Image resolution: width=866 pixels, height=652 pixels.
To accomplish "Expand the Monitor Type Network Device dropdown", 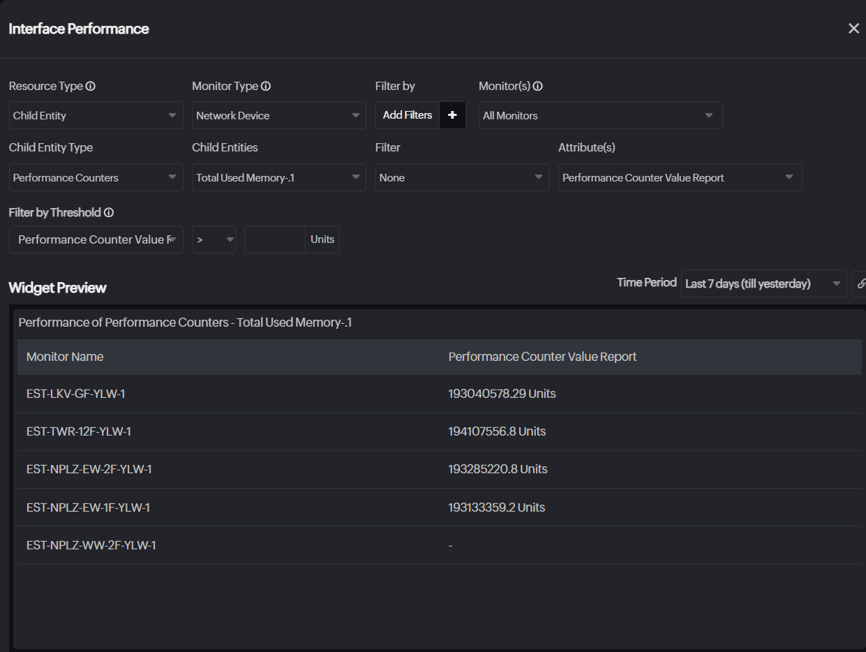I will tap(278, 116).
